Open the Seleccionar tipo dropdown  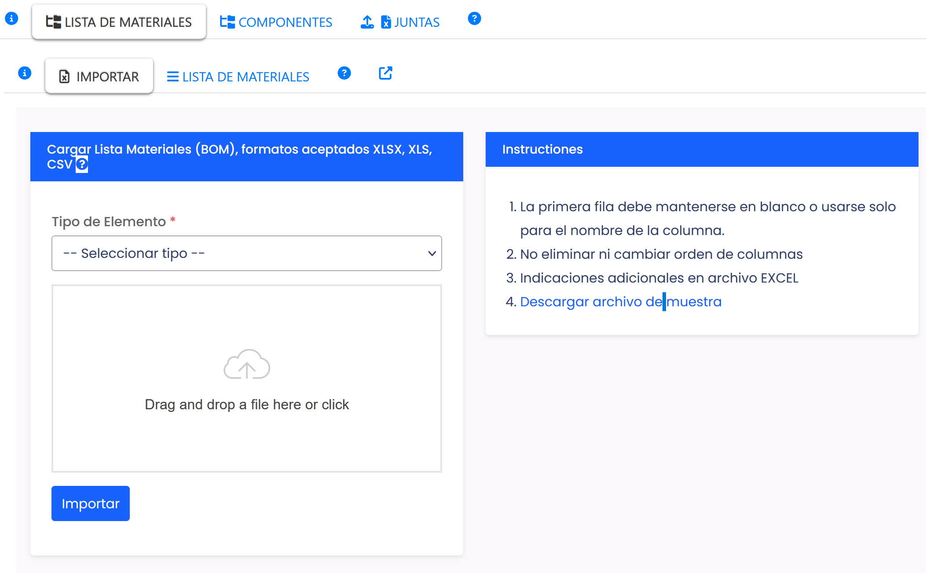[x=246, y=253]
